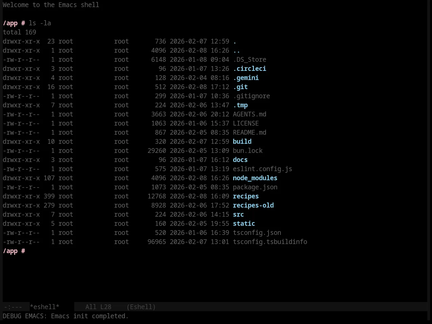Click the .circleci directory name
The height and width of the screenshot is (324, 432).
(249, 69)
